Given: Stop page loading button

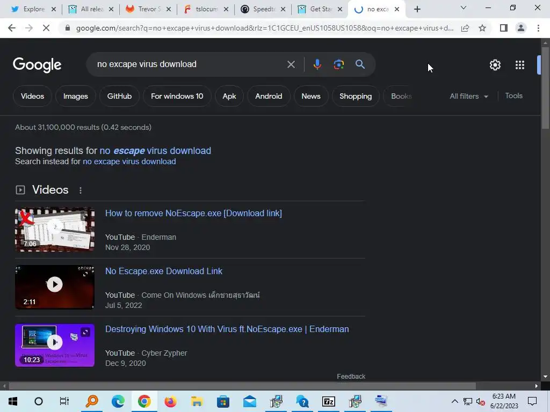Looking at the screenshot, I should (46, 28).
